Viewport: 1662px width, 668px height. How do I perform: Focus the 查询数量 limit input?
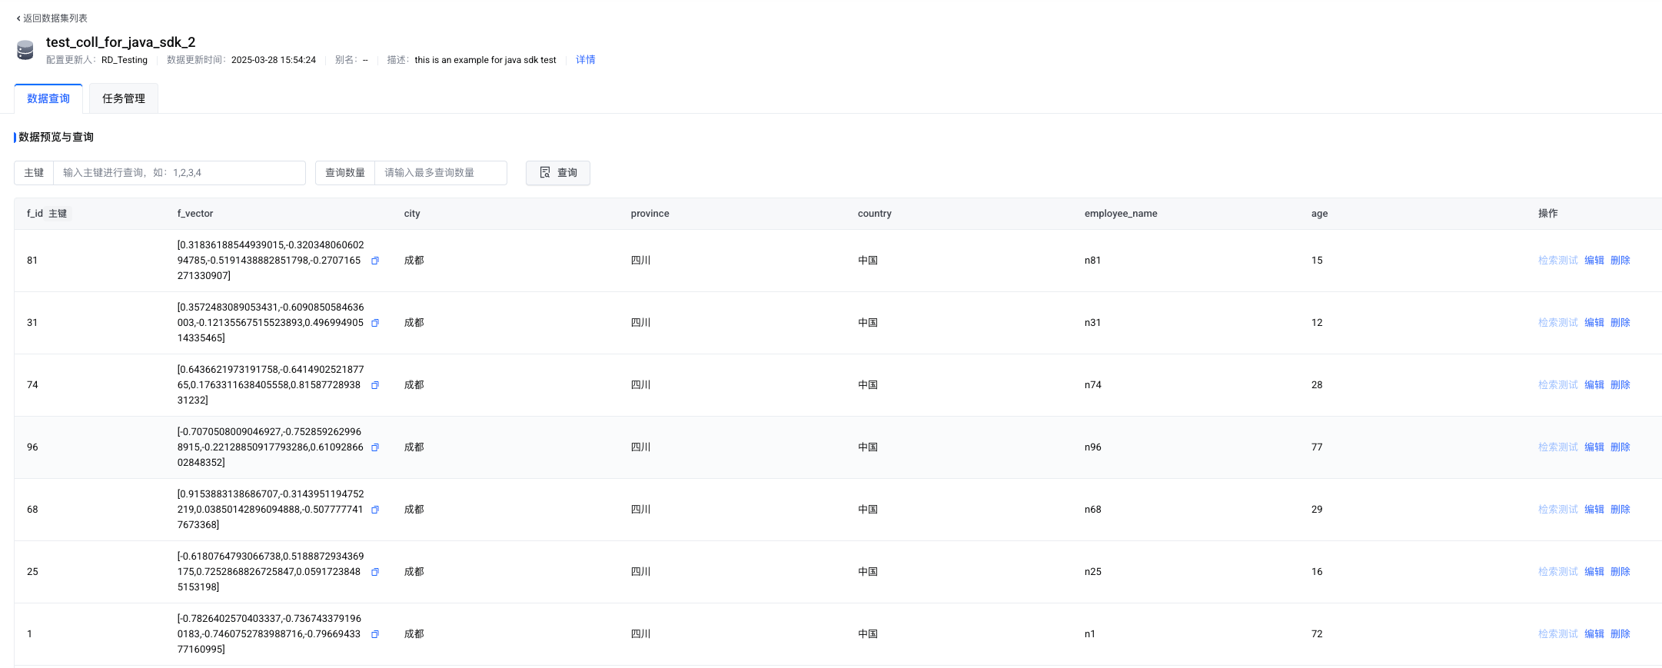pyautogui.click(x=440, y=173)
